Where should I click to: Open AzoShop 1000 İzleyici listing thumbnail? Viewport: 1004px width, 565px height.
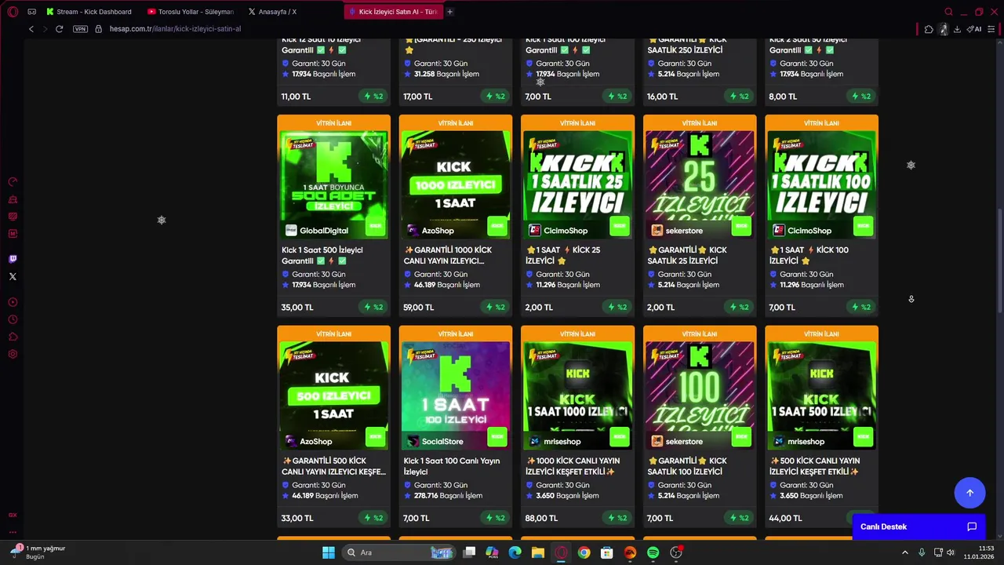(456, 184)
